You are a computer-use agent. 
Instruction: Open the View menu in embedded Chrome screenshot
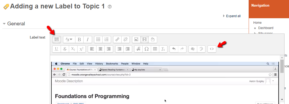[x=89, y=64]
